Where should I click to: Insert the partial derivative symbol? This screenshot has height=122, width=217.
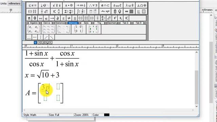[58, 18]
